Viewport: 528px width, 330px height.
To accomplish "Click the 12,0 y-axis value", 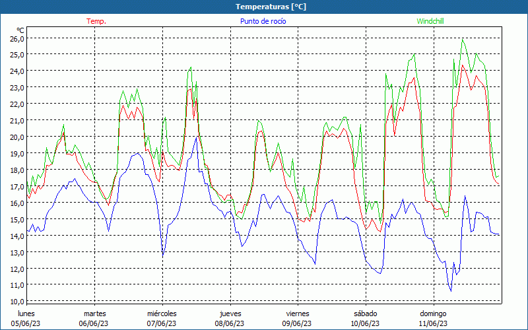I will (x=17, y=269).
